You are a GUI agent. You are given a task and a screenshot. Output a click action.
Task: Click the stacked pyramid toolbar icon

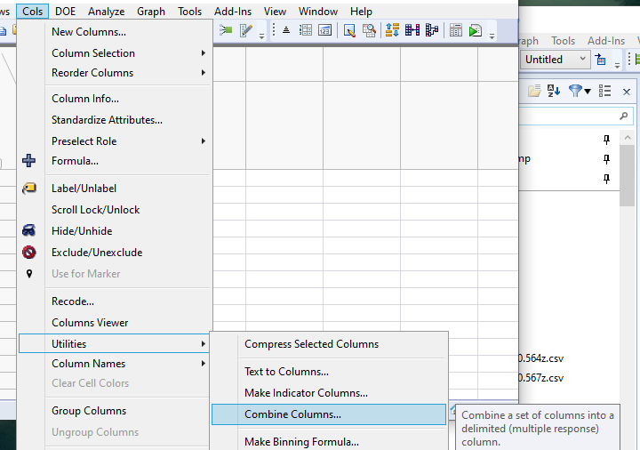click(286, 30)
